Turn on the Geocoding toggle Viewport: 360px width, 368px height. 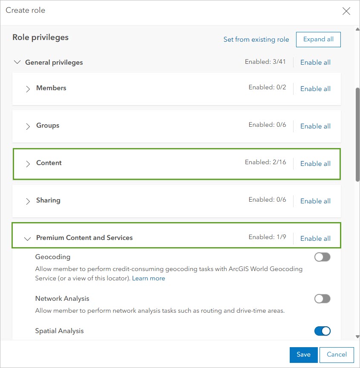pos(322,257)
